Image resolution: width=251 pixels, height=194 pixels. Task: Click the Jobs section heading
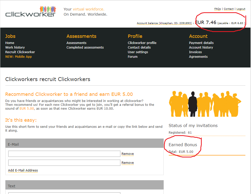10,36
